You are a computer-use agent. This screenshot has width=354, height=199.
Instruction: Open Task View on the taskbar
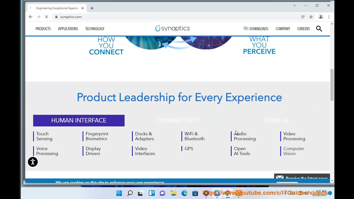pyautogui.click(x=140, y=193)
